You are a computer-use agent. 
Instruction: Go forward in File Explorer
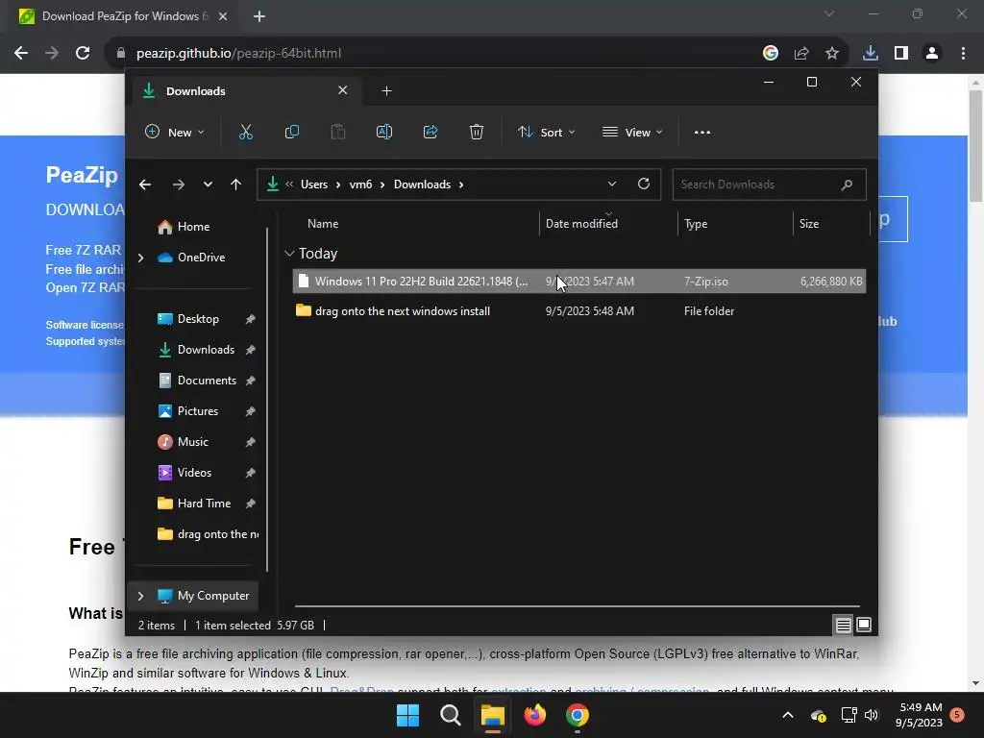coord(178,184)
